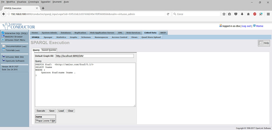Image resolution: width=272 pixels, height=130 pixels.
Task: Open the Strumenti menu
Action: [x=57, y=2]
